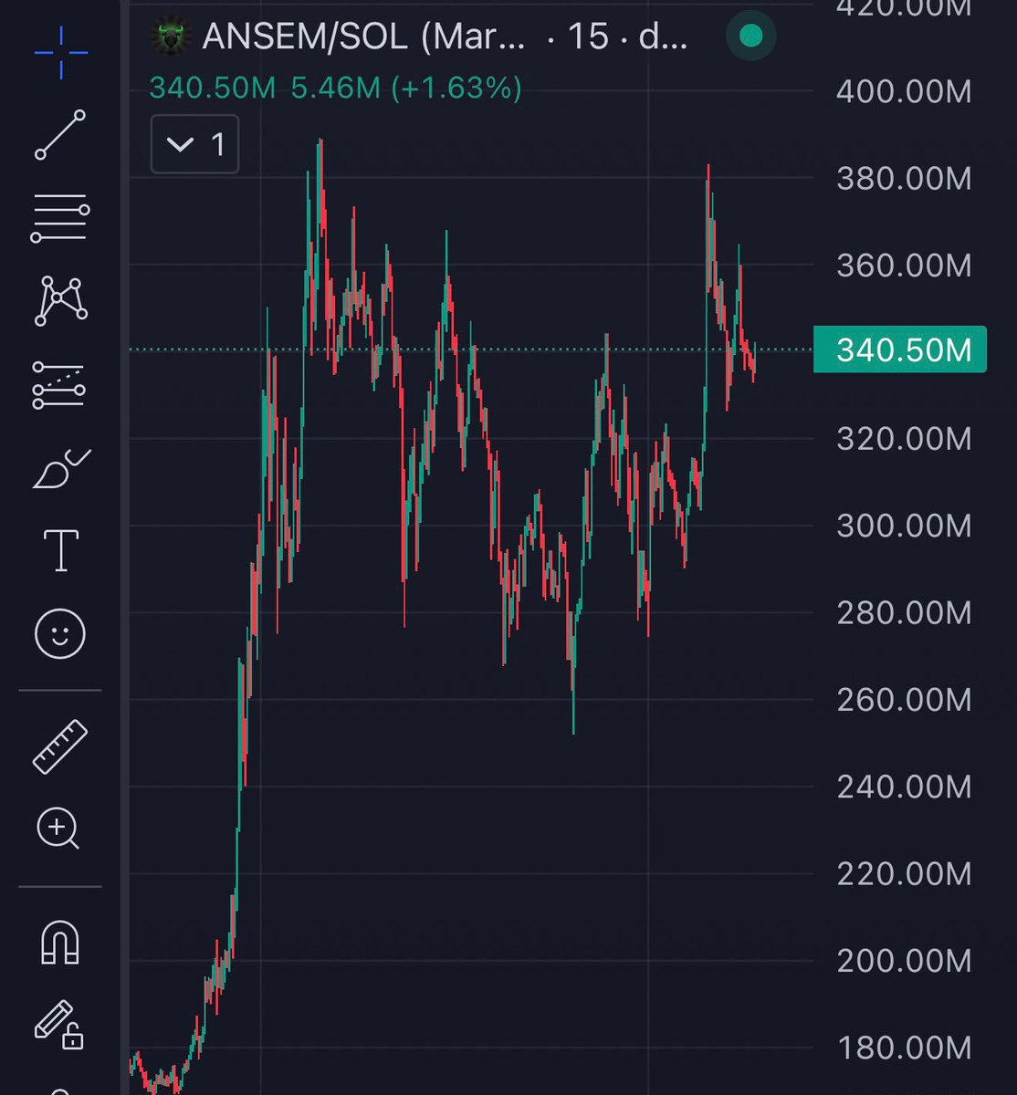Toggle lock all drawing tools

pyautogui.click(x=59, y=1024)
